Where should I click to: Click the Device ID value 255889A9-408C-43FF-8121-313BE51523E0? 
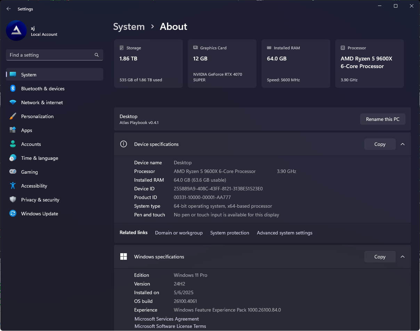click(218, 189)
